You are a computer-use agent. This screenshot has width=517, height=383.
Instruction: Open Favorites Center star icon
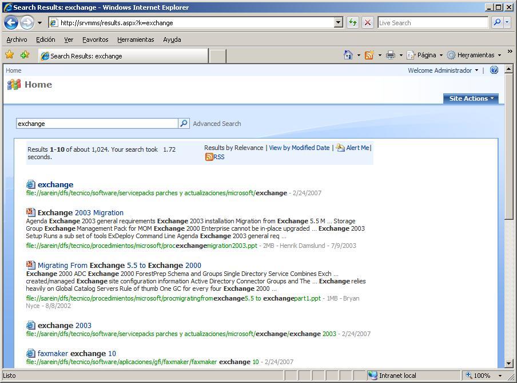pyautogui.click(x=10, y=55)
